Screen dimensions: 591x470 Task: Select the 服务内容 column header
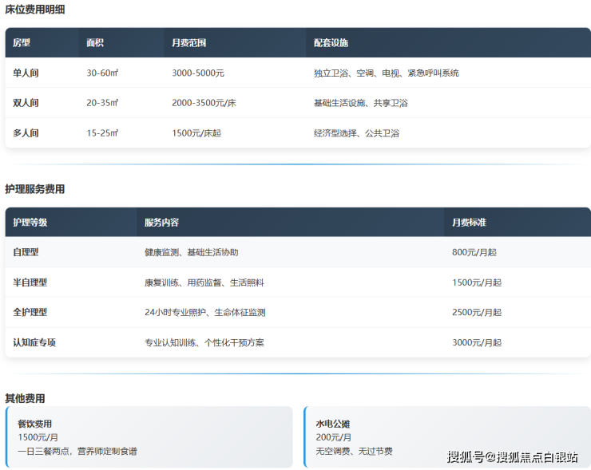pyautogui.click(x=161, y=223)
